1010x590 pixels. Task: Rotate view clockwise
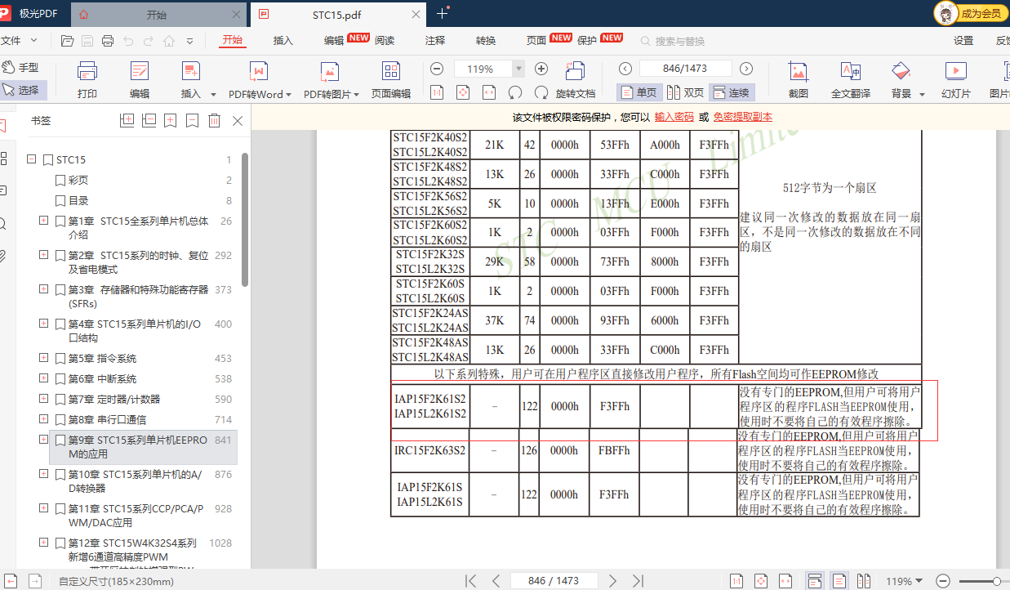pyautogui.click(x=541, y=92)
